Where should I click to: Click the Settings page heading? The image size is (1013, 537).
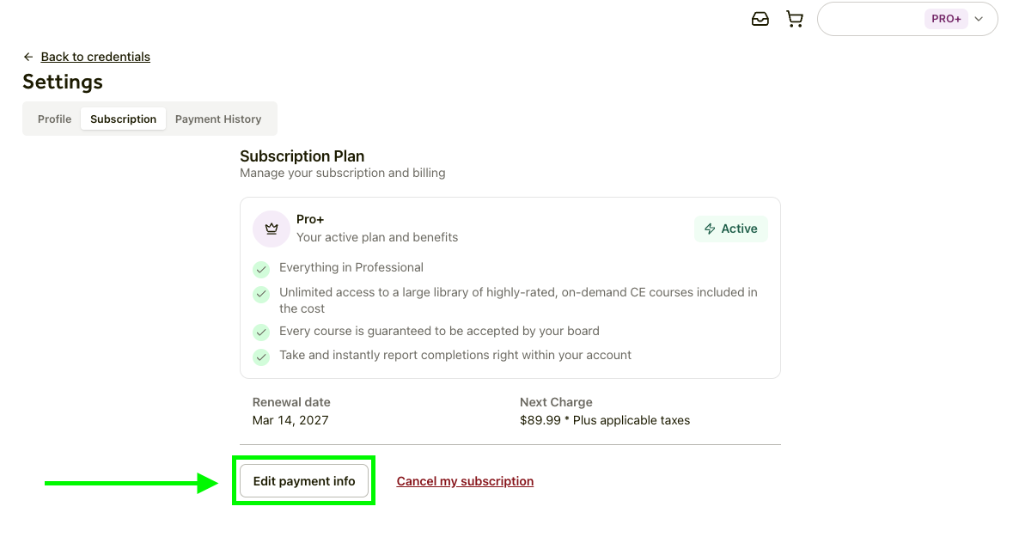[x=63, y=82]
